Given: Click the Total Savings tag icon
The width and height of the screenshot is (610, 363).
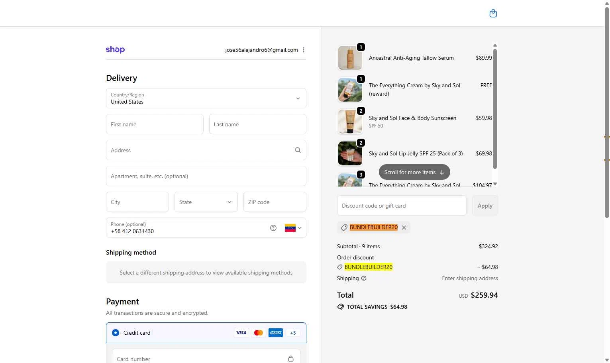Looking at the screenshot, I should point(341,307).
